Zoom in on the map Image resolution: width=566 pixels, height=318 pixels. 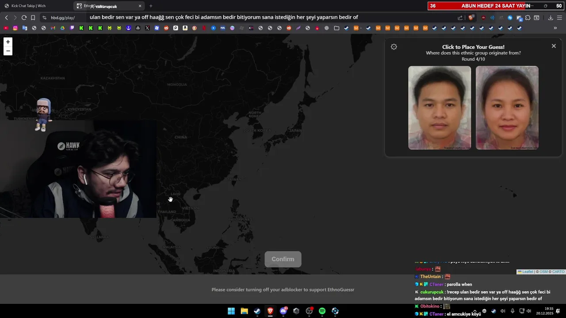click(8, 42)
